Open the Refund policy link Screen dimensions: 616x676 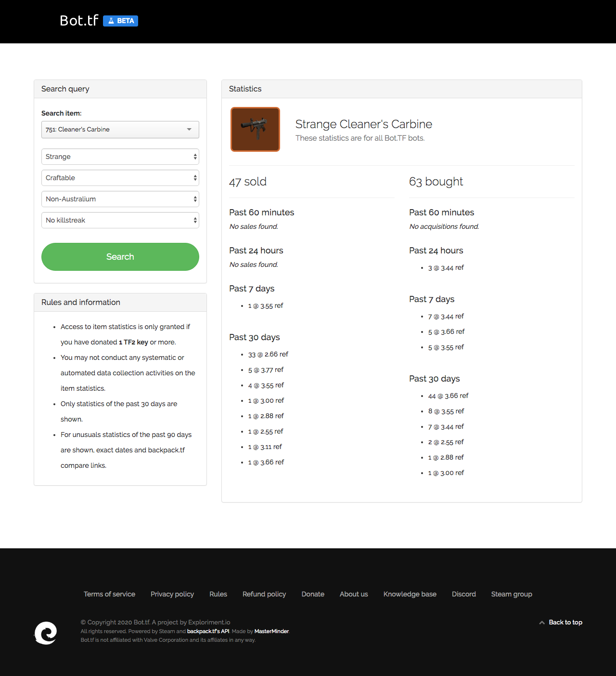[x=264, y=594]
